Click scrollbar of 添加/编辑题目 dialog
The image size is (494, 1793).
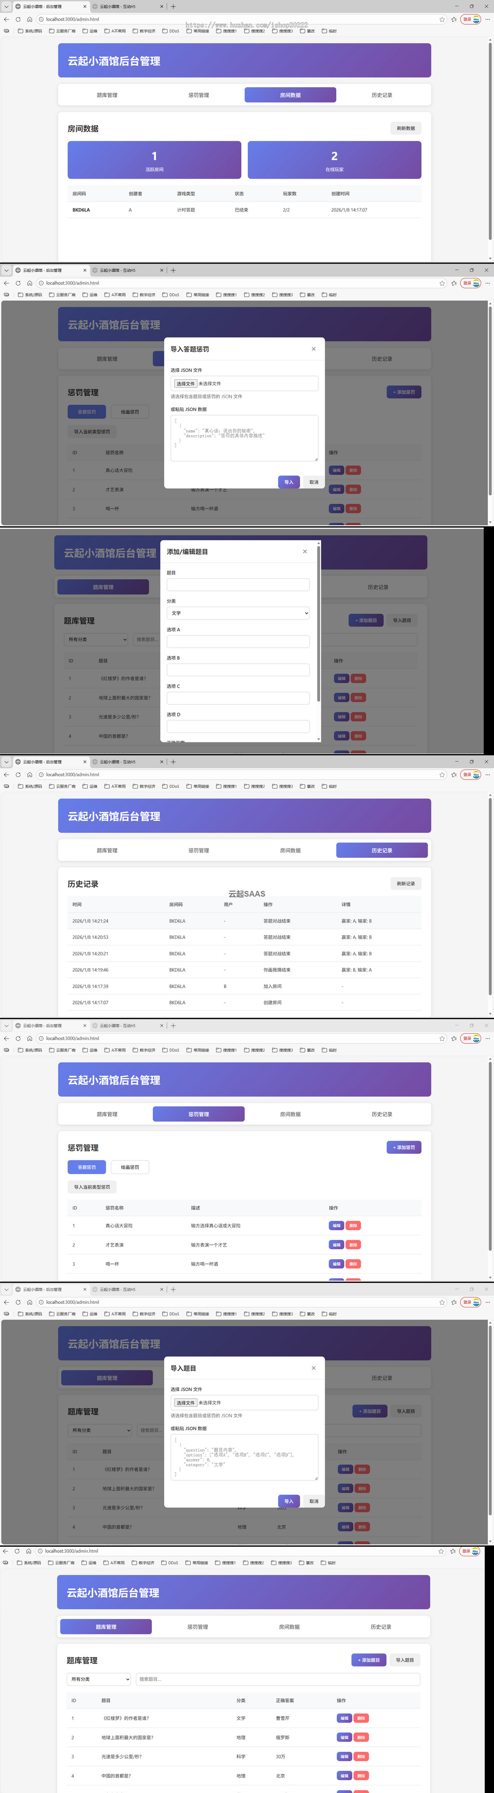[x=319, y=623]
